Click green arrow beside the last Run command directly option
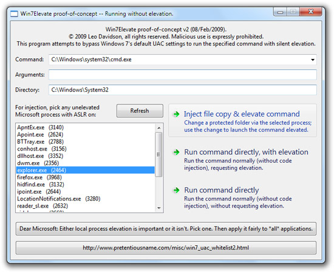 pyautogui.click(x=176, y=190)
